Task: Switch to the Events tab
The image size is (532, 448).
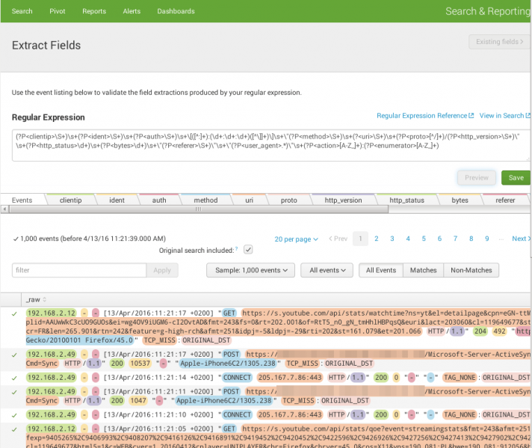Action: pos(22,200)
